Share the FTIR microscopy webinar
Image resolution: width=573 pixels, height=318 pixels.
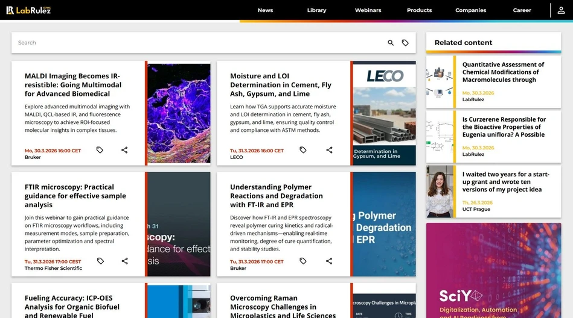click(x=124, y=261)
